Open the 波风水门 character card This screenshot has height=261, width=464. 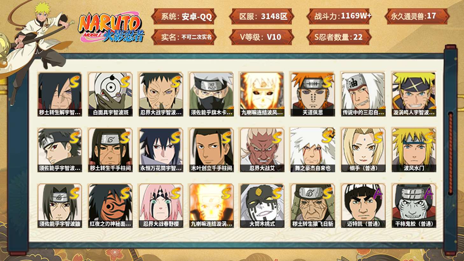(x=414, y=150)
